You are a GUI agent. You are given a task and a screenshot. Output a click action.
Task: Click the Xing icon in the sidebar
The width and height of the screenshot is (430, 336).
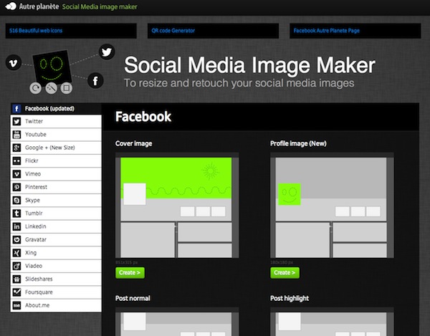pos(16,253)
